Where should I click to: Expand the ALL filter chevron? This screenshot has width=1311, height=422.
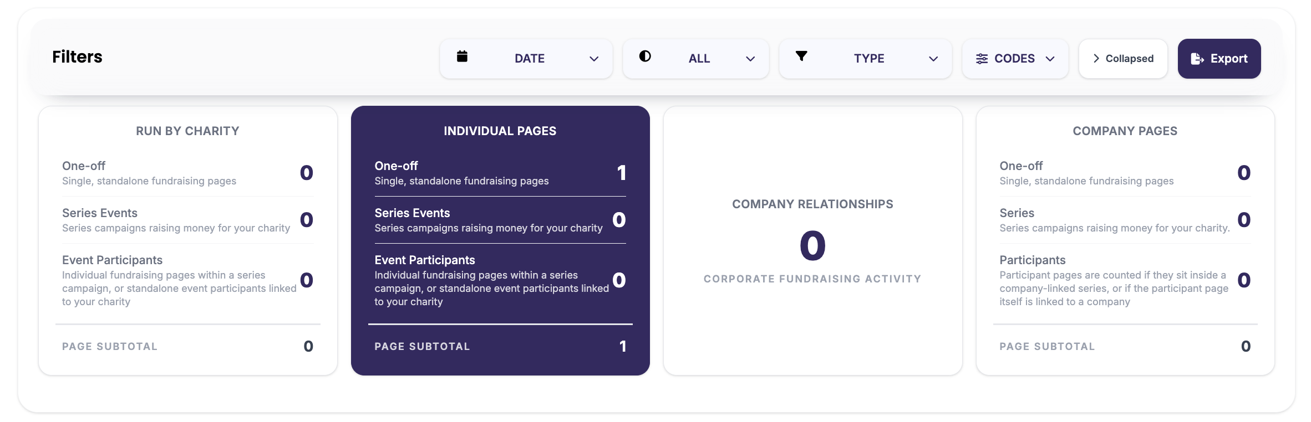point(750,59)
